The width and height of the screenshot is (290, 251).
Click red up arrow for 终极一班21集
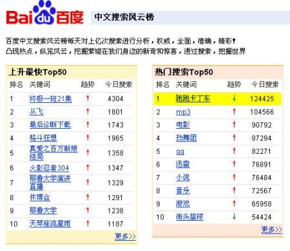tap(88, 98)
